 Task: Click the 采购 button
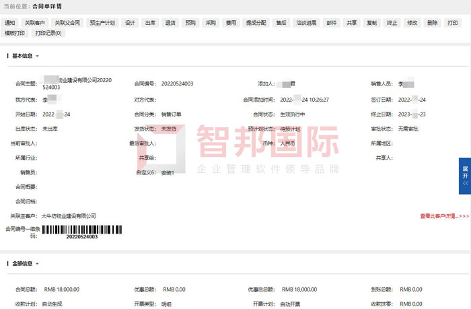(x=211, y=22)
